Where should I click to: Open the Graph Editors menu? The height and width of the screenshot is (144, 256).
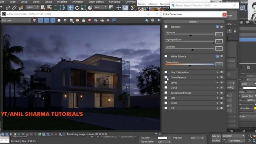96,2
